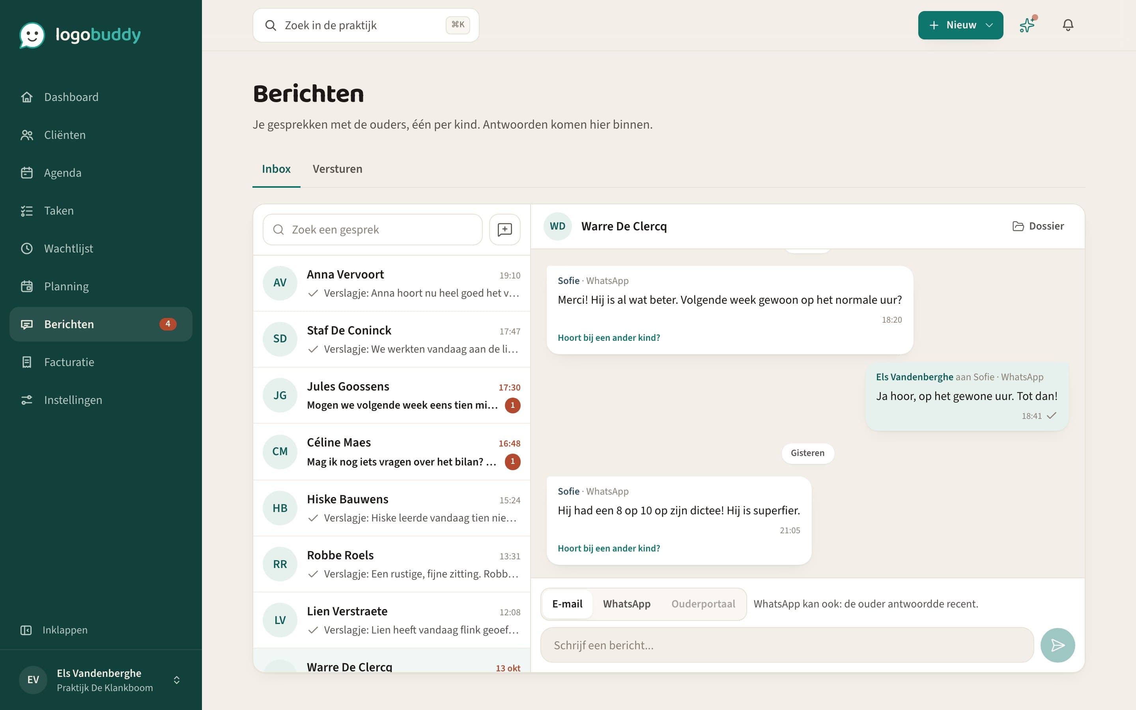
Task: Click the WD avatar in conversation header
Action: (x=558, y=226)
